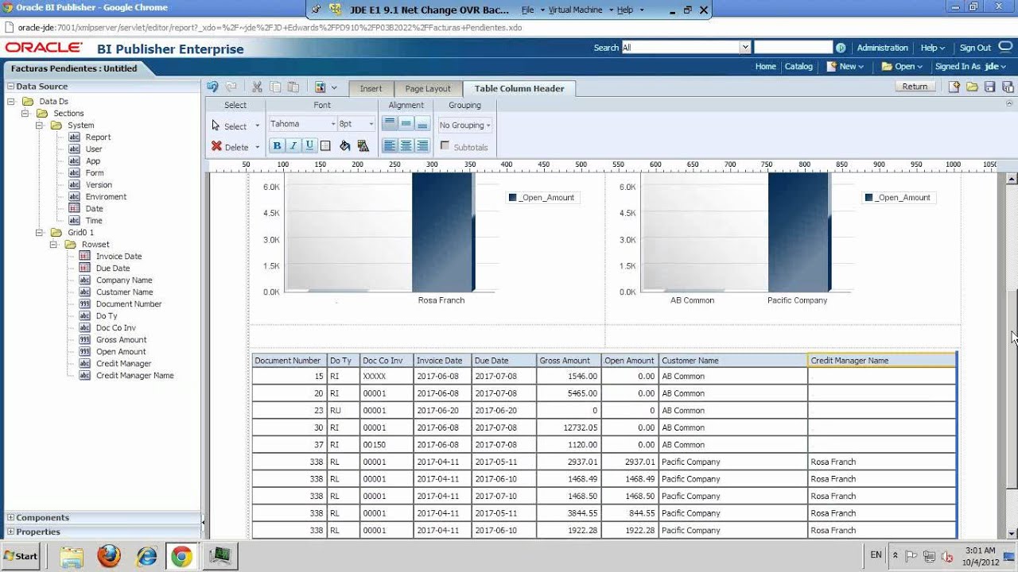Viewport: 1018px width, 572px height.
Task: Click the Chrome taskbar icon
Action: (181, 556)
